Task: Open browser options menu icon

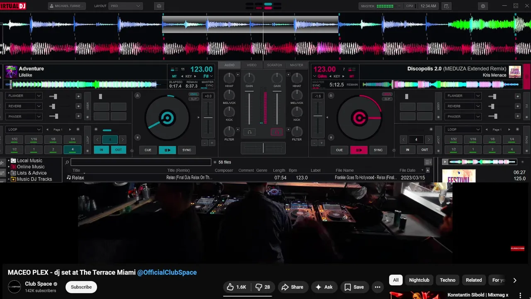Action: pyautogui.click(x=428, y=162)
